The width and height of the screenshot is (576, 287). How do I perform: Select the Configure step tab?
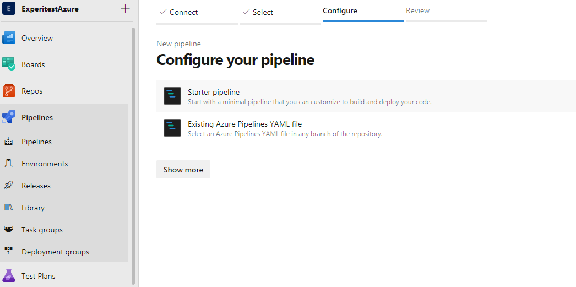(x=363, y=12)
